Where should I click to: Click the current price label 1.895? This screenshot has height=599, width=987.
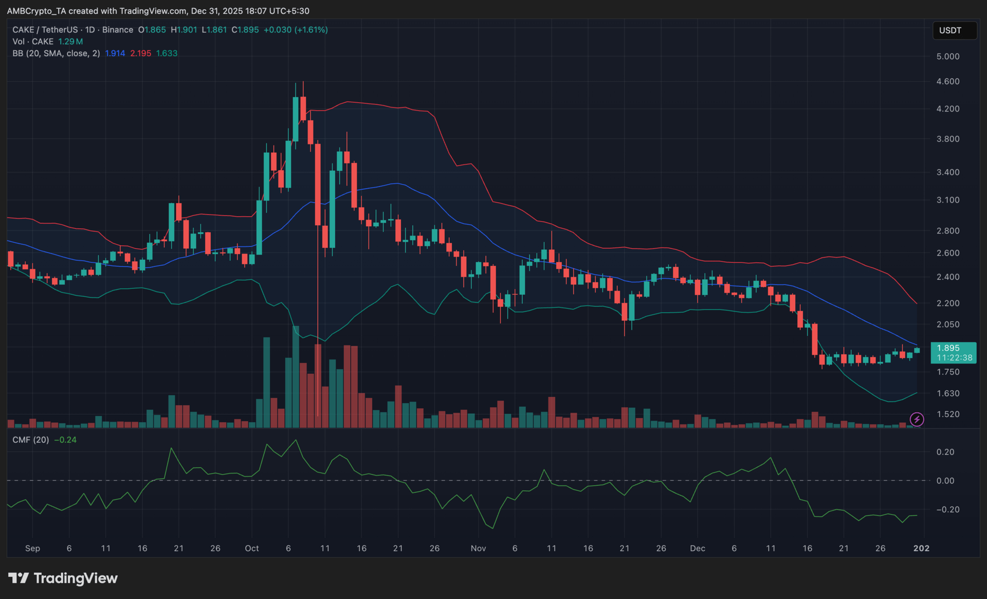948,348
